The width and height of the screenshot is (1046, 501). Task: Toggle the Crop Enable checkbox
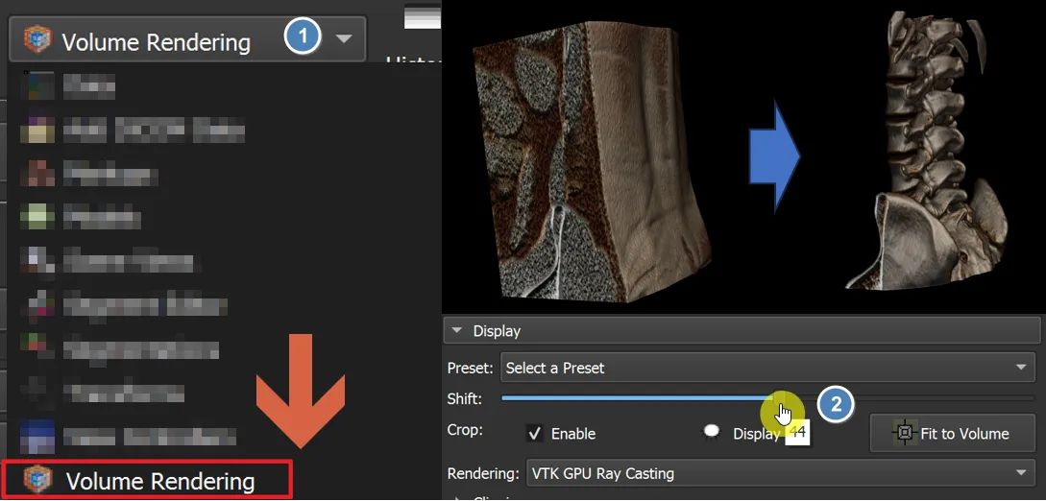point(534,434)
